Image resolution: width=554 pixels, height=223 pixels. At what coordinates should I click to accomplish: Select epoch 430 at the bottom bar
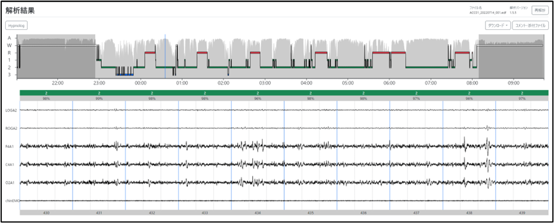pos(46,212)
